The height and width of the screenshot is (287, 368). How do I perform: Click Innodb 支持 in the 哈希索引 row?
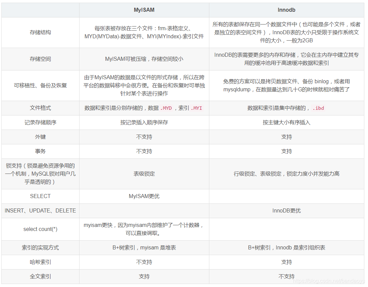(286, 262)
